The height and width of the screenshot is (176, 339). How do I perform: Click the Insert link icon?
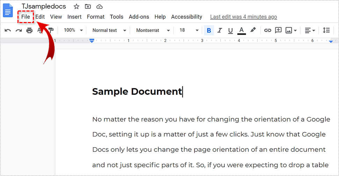pos(267,30)
